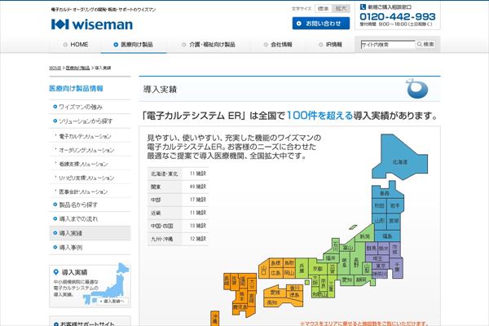Viewport: 489px width, 326px height.
Task: Click the 九州・沖縄 12施設 table row
Action: point(178,239)
